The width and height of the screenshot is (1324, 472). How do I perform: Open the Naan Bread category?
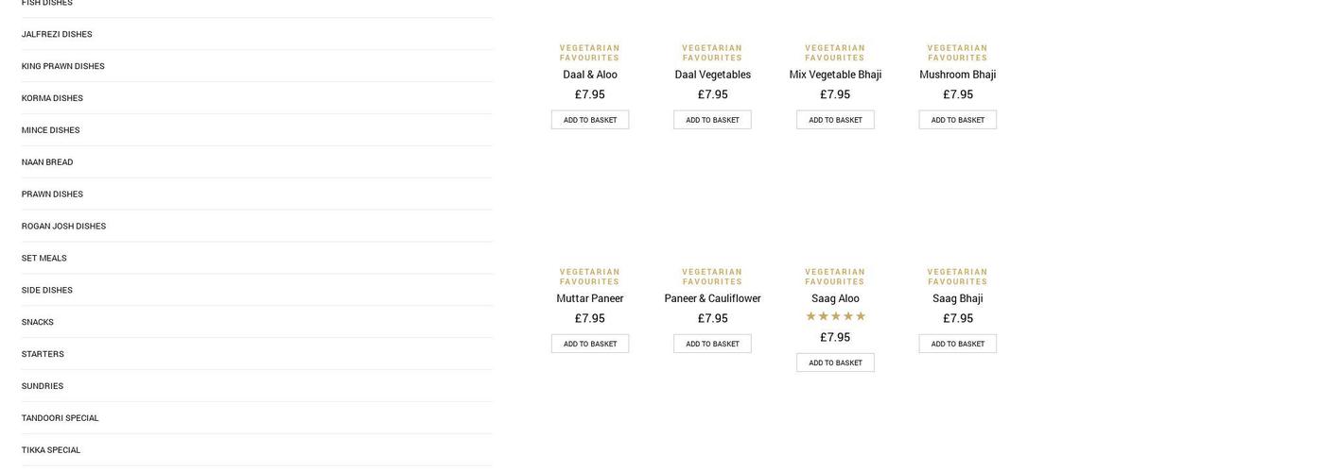click(47, 162)
